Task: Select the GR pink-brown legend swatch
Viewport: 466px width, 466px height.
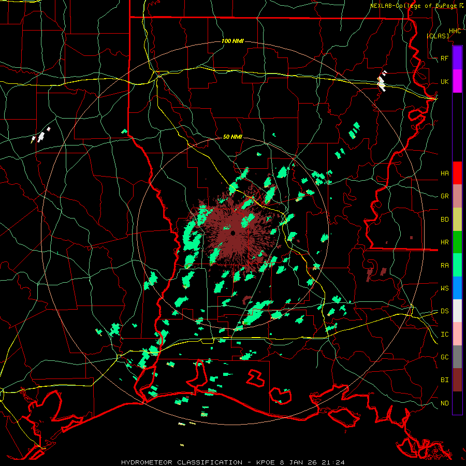Action: [457, 196]
